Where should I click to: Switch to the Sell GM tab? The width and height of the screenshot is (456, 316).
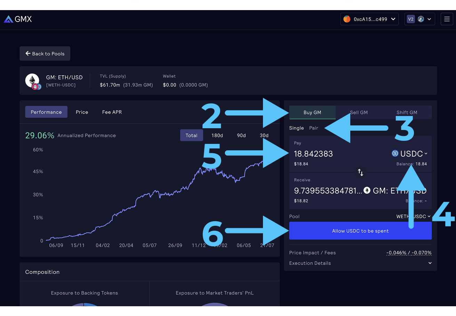(359, 113)
